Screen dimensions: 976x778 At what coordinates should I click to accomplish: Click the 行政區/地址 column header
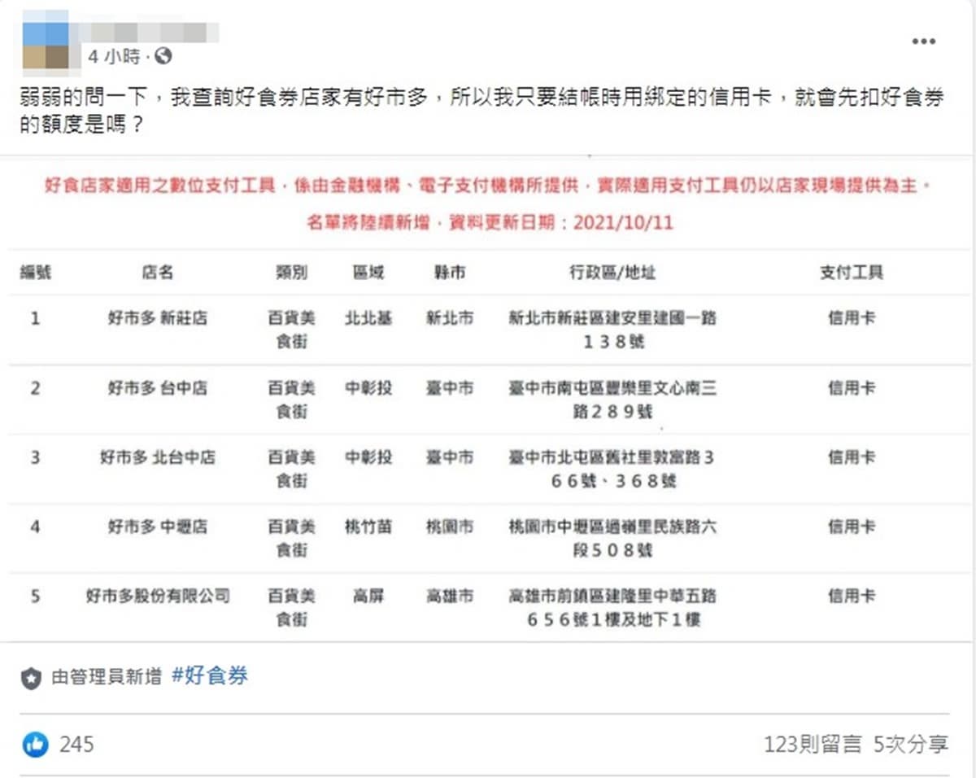612,273
